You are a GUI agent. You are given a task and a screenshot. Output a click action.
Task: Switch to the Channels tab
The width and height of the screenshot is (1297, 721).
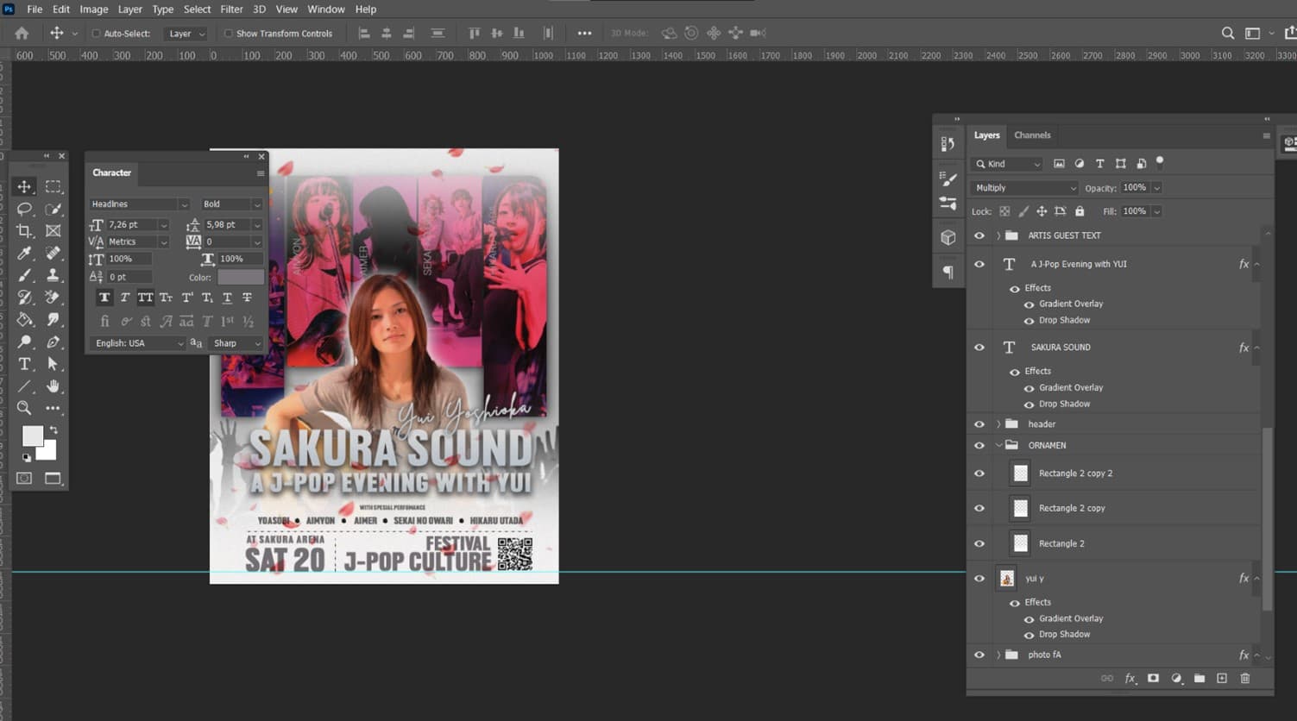(1032, 135)
